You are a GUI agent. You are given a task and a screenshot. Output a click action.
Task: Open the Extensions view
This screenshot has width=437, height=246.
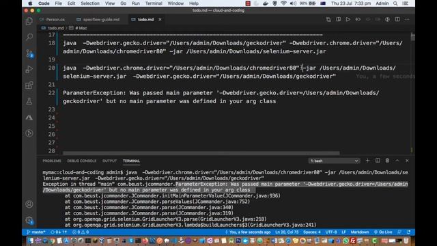[x=29, y=85]
